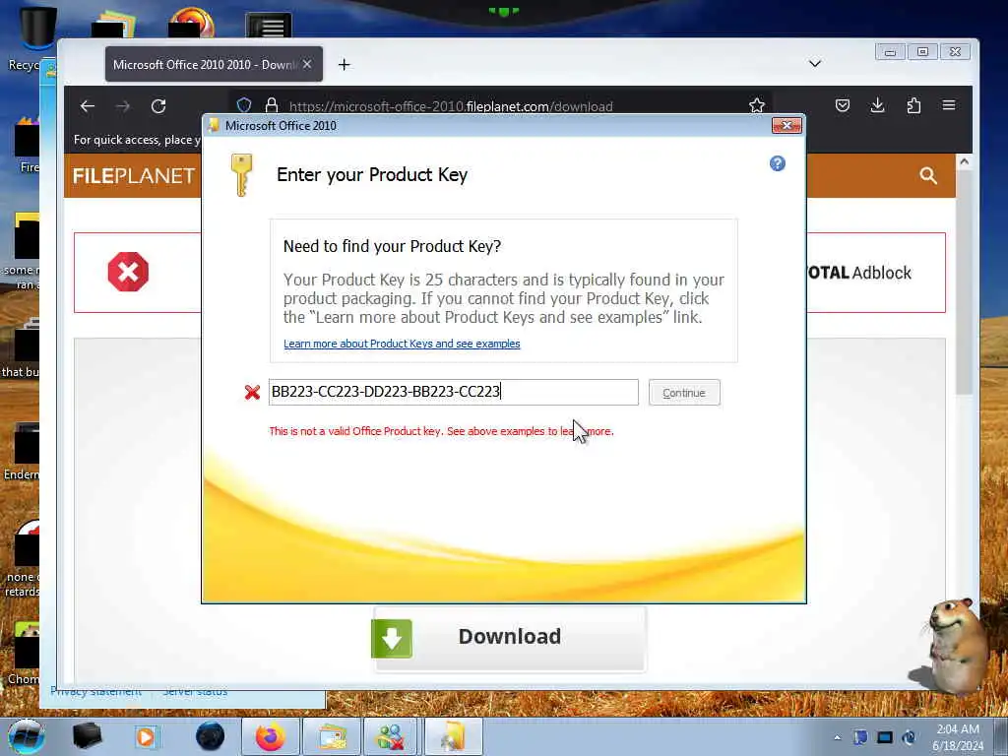The height and width of the screenshot is (756, 1008).
Task: Click the FilePlanet search magnifier
Action: pyautogui.click(x=927, y=175)
